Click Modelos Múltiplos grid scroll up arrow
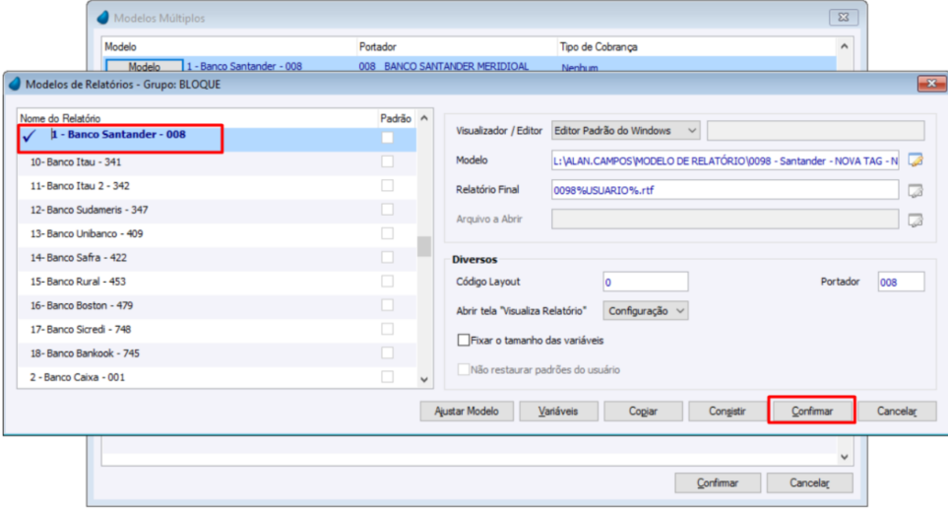 coord(844,46)
